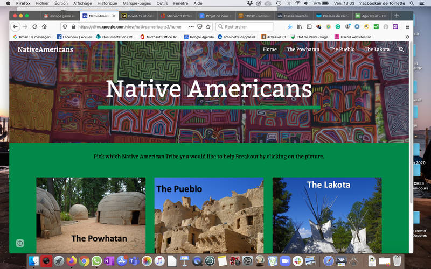
Task: Open the Firefox library icon
Action: [x=300, y=26]
